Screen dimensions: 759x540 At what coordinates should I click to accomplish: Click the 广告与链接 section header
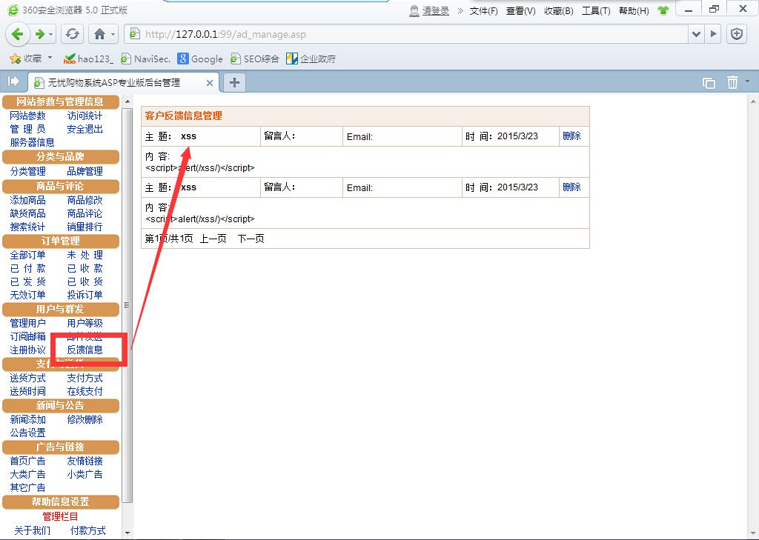61,447
